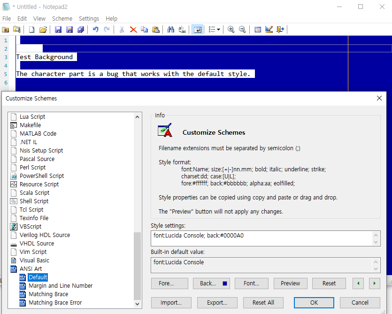The image size is (392, 314).
Task: Click the Customize Schemes toolbar icon
Action: point(269,30)
